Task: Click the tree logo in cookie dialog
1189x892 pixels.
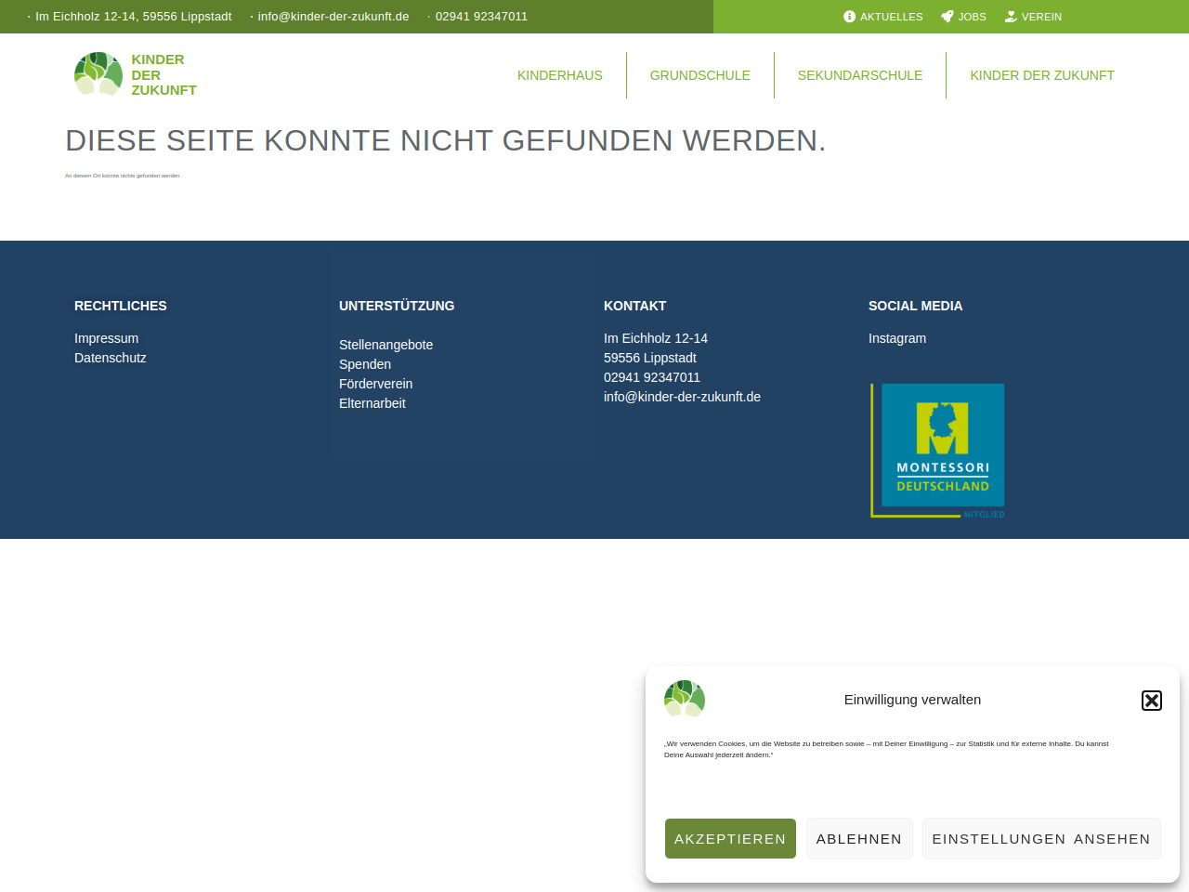Action: [x=685, y=699]
